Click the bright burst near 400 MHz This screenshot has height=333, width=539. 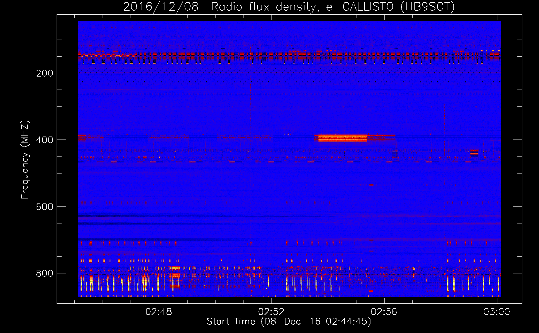pyautogui.click(x=343, y=138)
